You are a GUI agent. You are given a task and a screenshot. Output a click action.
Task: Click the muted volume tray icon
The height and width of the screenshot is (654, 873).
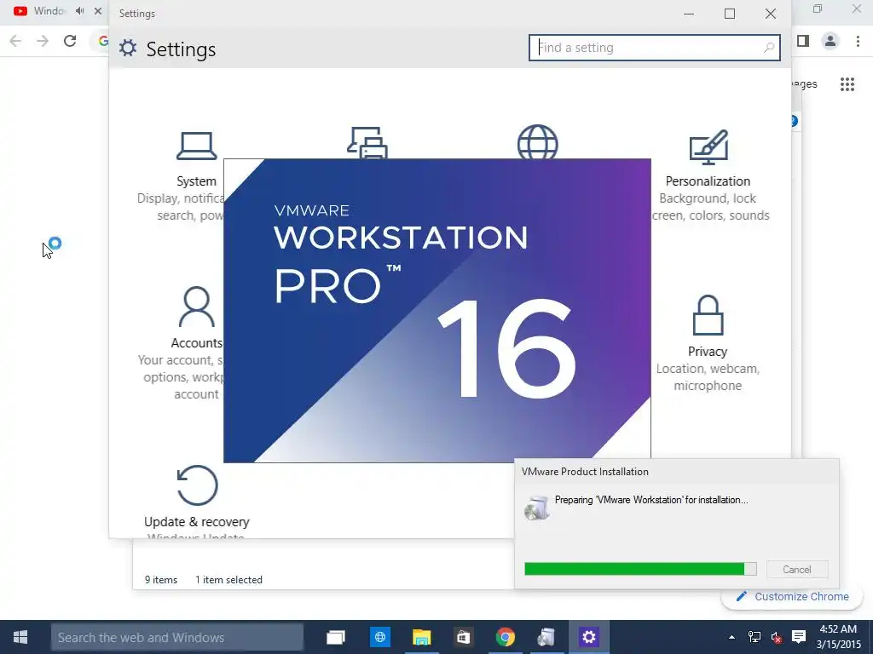(x=776, y=637)
